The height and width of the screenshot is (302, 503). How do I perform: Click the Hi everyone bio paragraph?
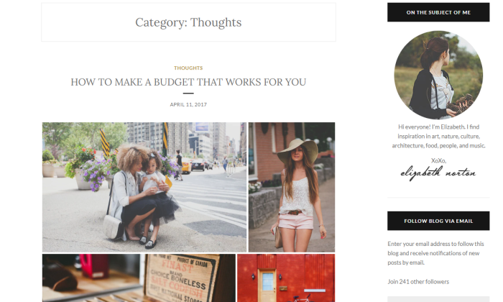[x=438, y=136]
